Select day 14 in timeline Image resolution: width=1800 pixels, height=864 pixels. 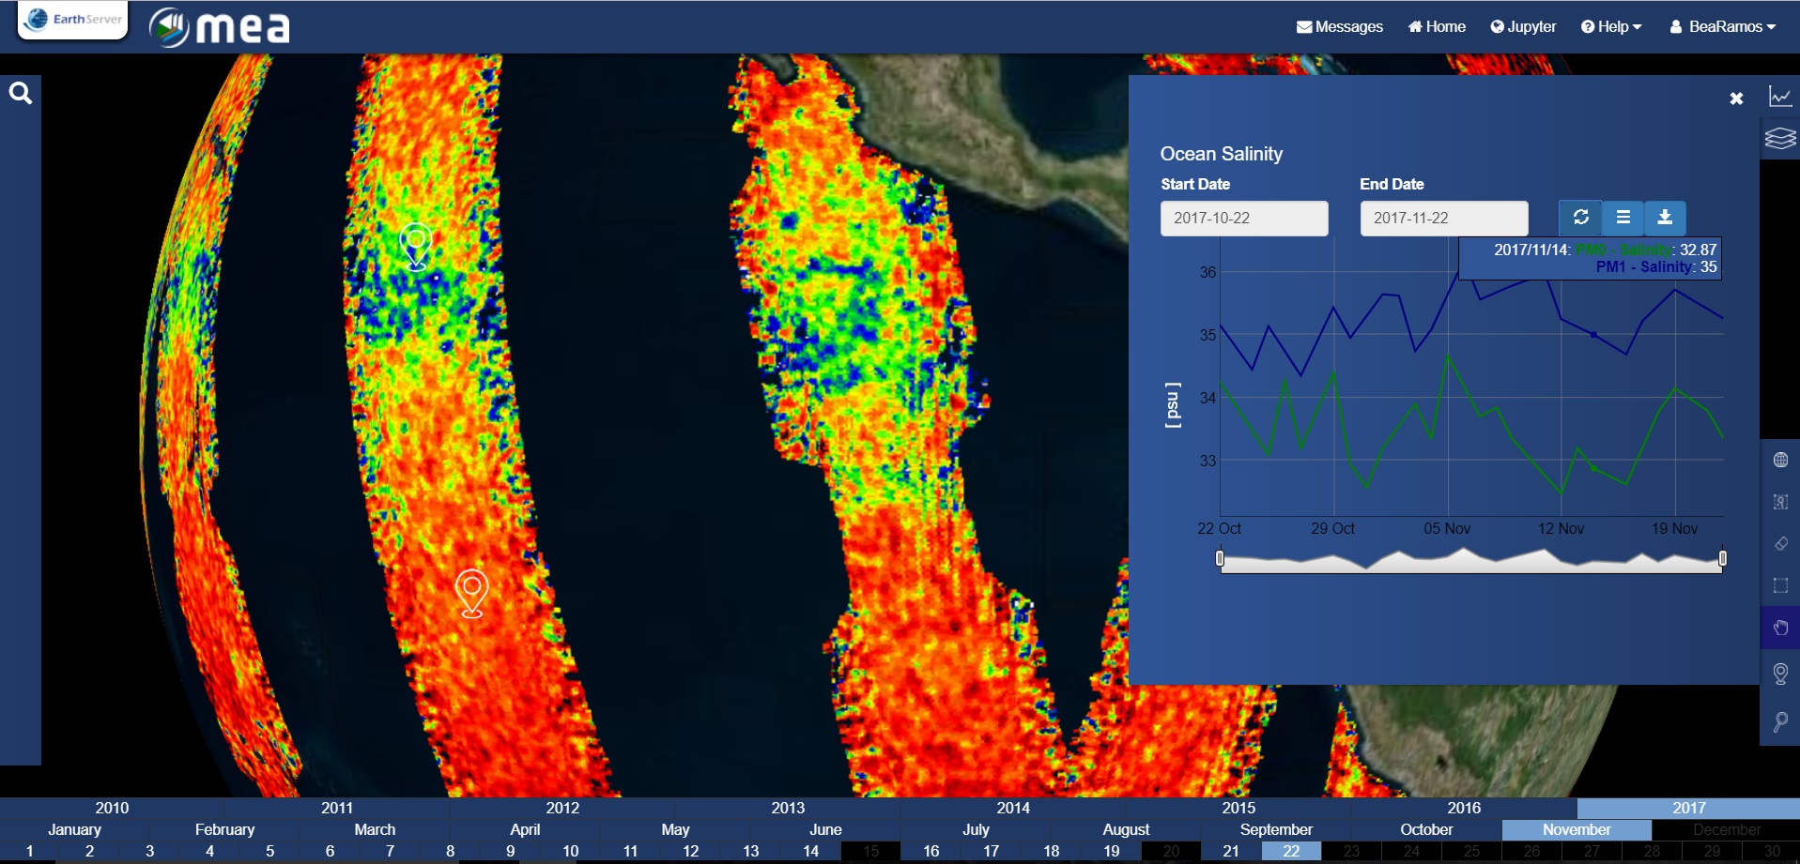coord(810,851)
